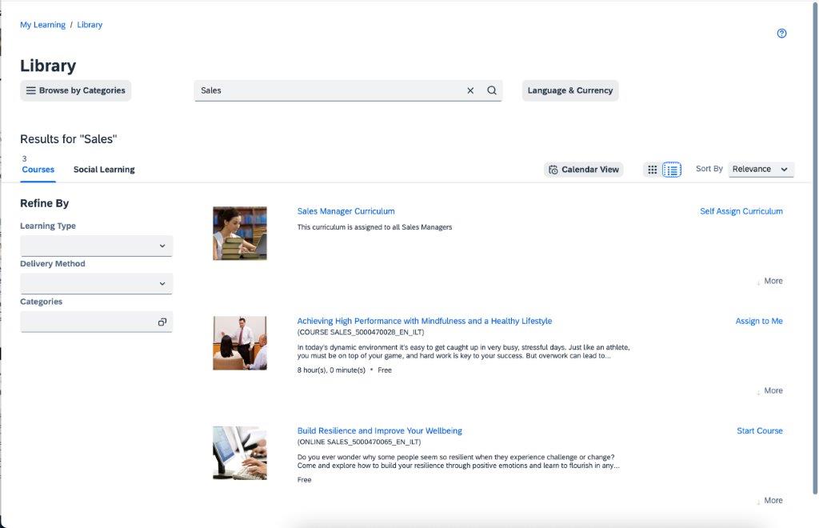Open the Categories value help icon
819x528 pixels.
click(162, 322)
